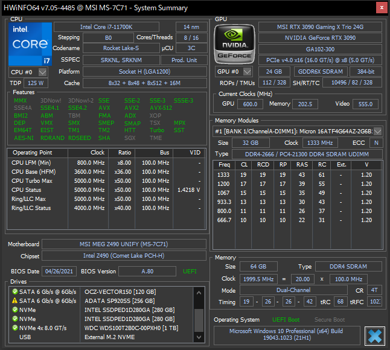Click the Windows 10 Professional operating system box
Image resolution: width=390 pixels, height=350 pixels.
[287, 336]
